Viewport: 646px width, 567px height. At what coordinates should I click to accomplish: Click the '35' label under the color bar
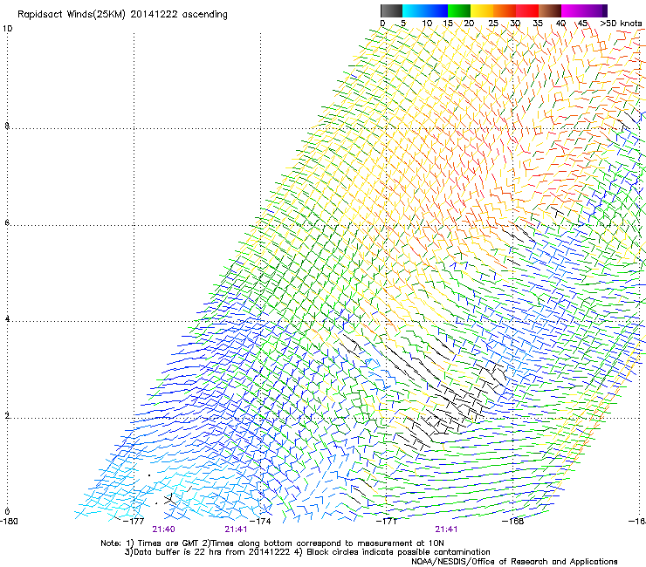(538, 24)
